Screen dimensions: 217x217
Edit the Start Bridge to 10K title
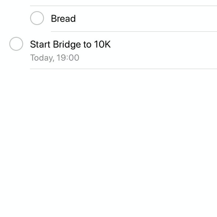70,45
